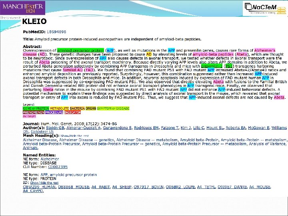Open author Goldstein LS link
This screenshot has height=216, width=288.
42,132
